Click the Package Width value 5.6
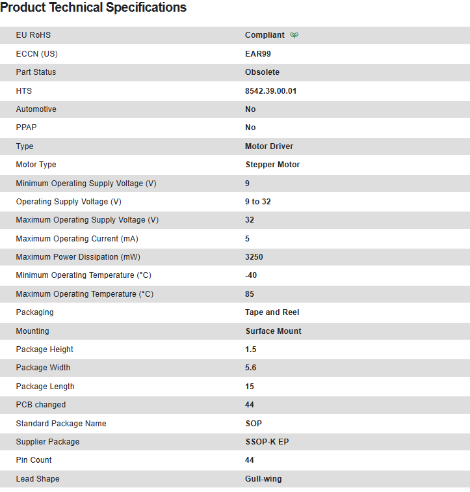This screenshot has height=492, width=470. (251, 368)
